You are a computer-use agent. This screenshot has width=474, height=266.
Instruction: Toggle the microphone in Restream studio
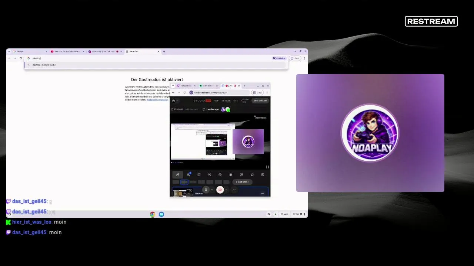coord(206,190)
